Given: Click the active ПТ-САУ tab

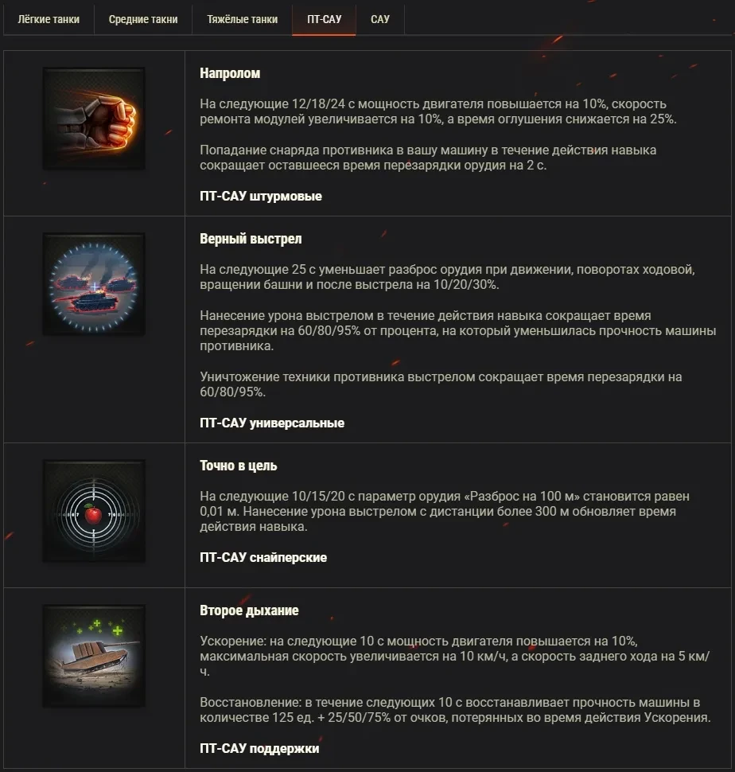Looking at the screenshot, I should [x=325, y=19].
